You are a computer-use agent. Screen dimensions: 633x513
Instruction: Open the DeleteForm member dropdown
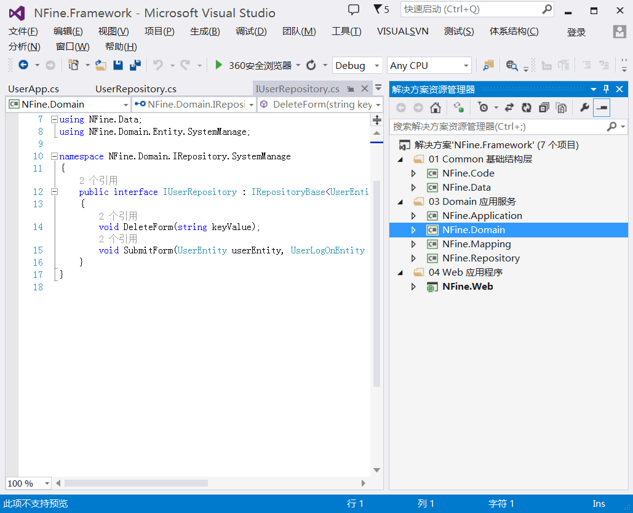coord(320,105)
